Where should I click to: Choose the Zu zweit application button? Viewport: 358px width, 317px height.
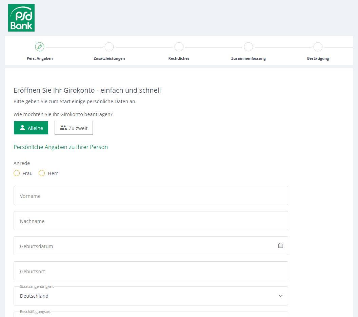tap(74, 128)
